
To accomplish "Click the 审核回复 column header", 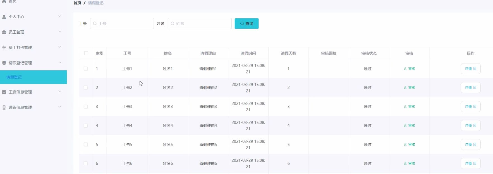I will pos(329,53).
